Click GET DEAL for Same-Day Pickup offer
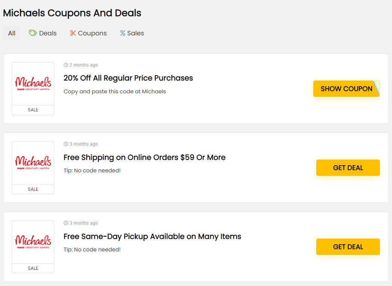This screenshot has width=392, height=286. click(348, 247)
